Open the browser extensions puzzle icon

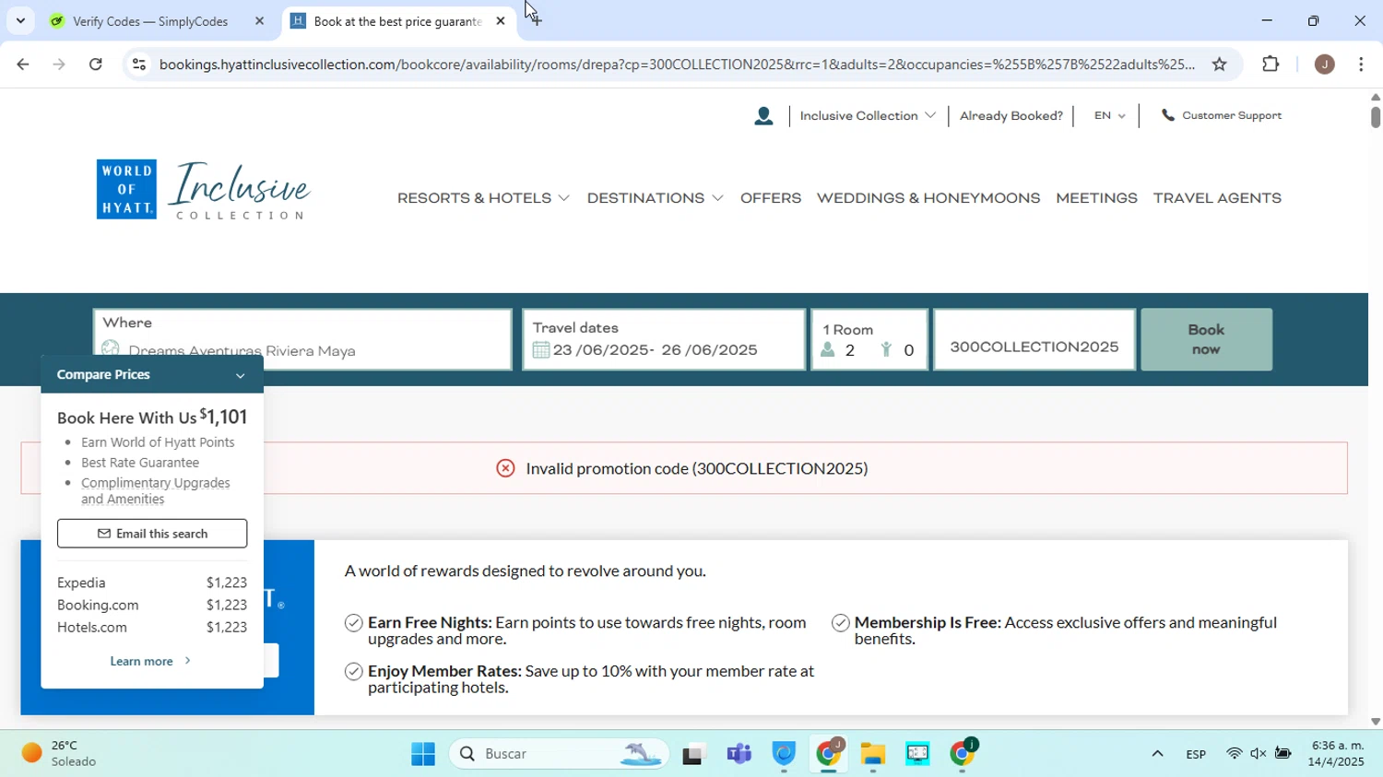tap(1271, 65)
